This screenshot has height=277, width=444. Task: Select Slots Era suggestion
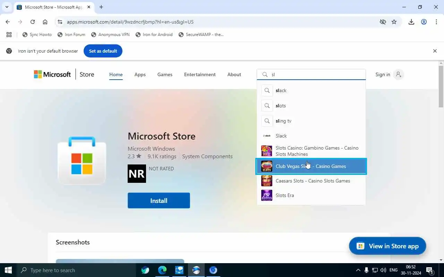point(311,195)
